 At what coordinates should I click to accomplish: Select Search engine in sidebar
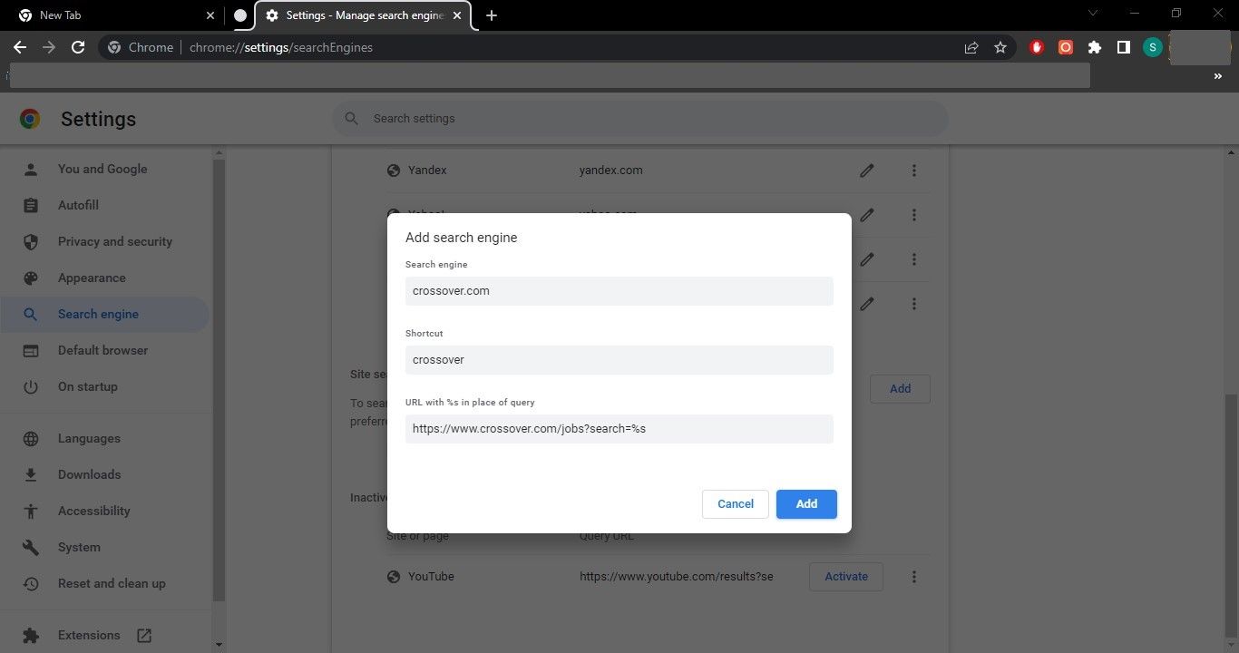point(105,314)
